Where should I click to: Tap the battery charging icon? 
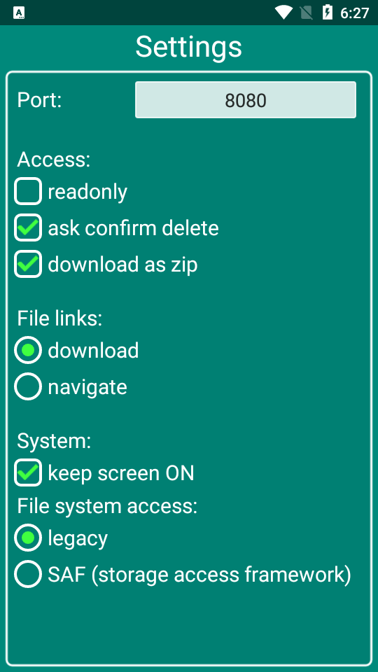[328, 13]
